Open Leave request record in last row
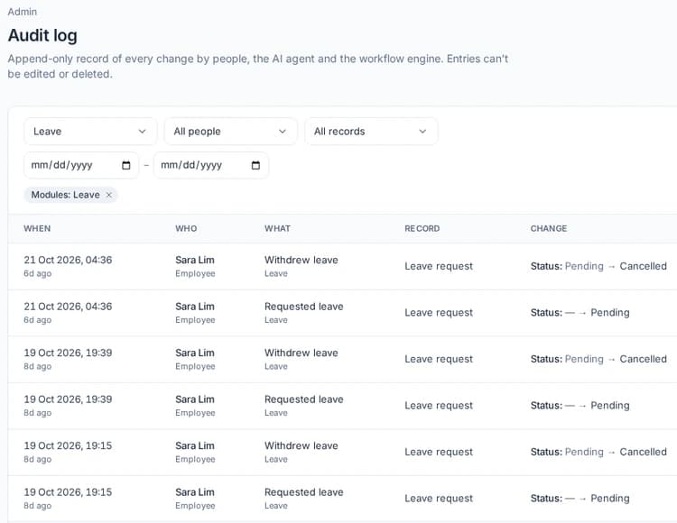 439,499
